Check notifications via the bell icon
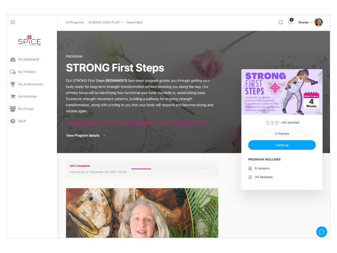337x253 pixels. pyautogui.click(x=290, y=22)
